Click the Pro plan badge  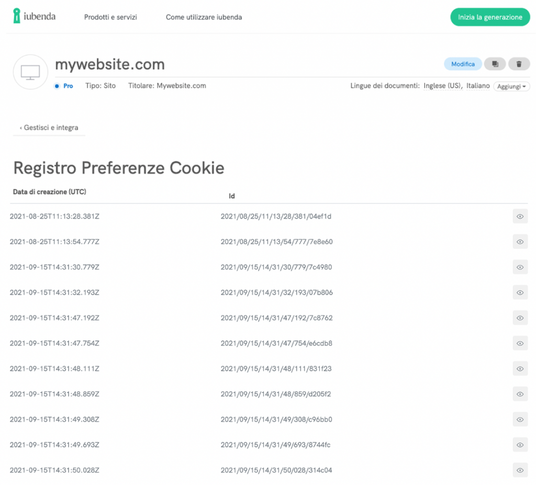[63, 85]
